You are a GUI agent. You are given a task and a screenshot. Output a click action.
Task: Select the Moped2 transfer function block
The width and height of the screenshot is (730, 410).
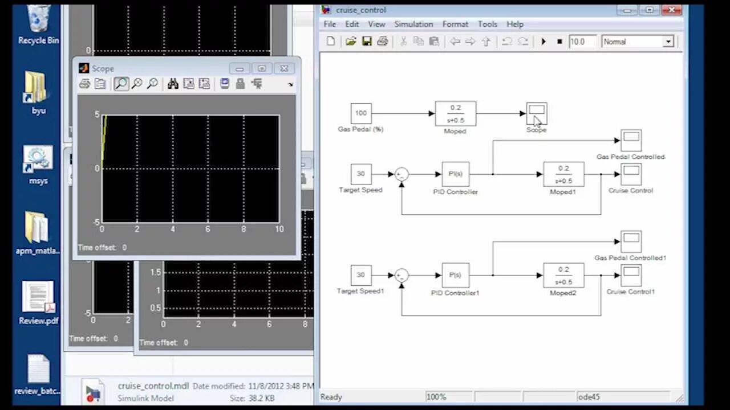pyautogui.click(x=563, y=275)
